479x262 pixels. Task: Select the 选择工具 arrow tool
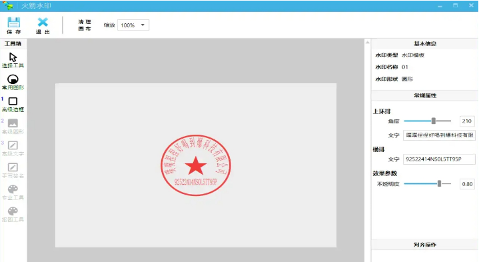click(13, 60)
